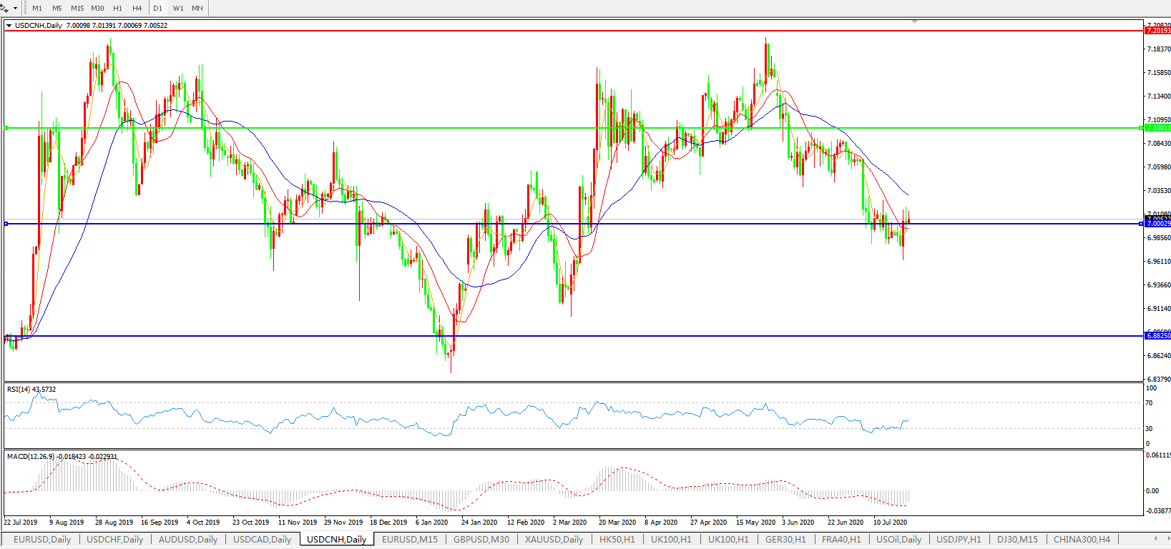Select the green 7.10011 horizontal line label

1157,128
